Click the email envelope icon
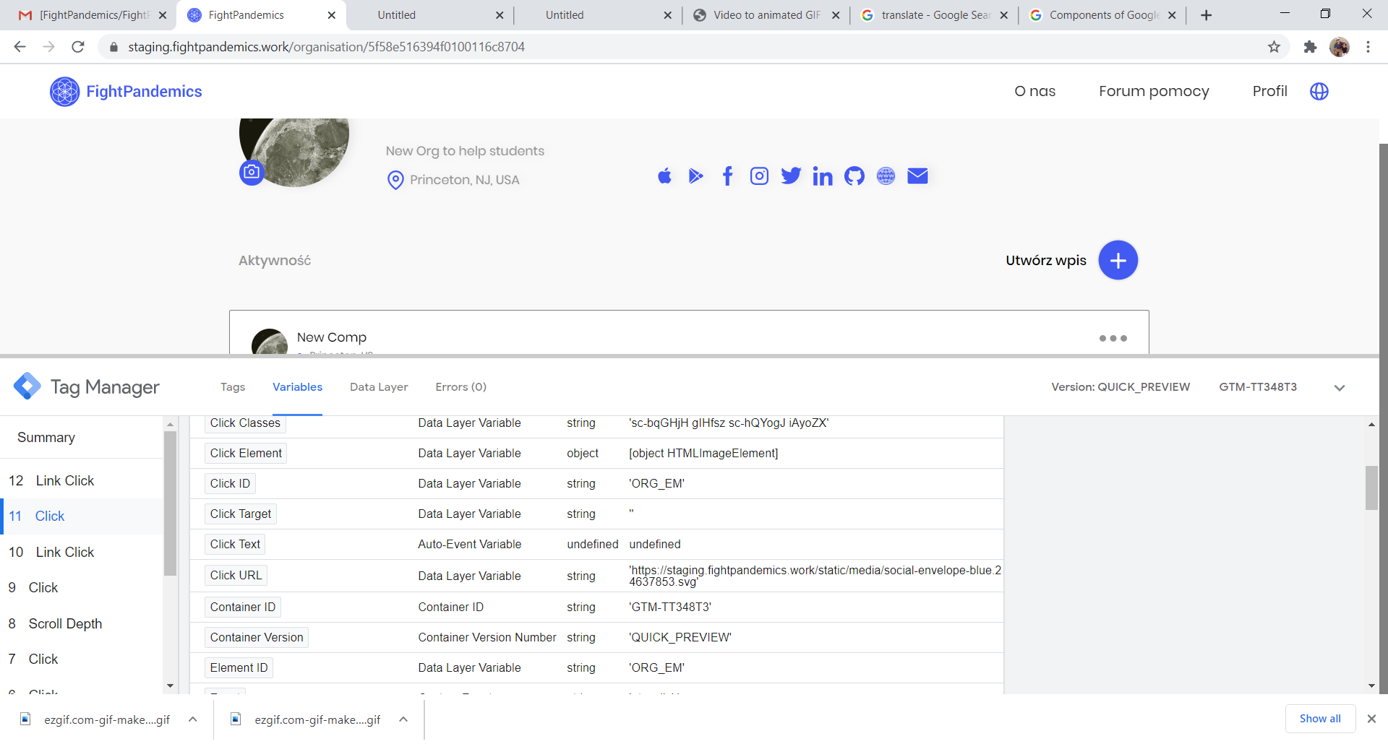This screenshot has height=744, width=1388. coord(917,176)
